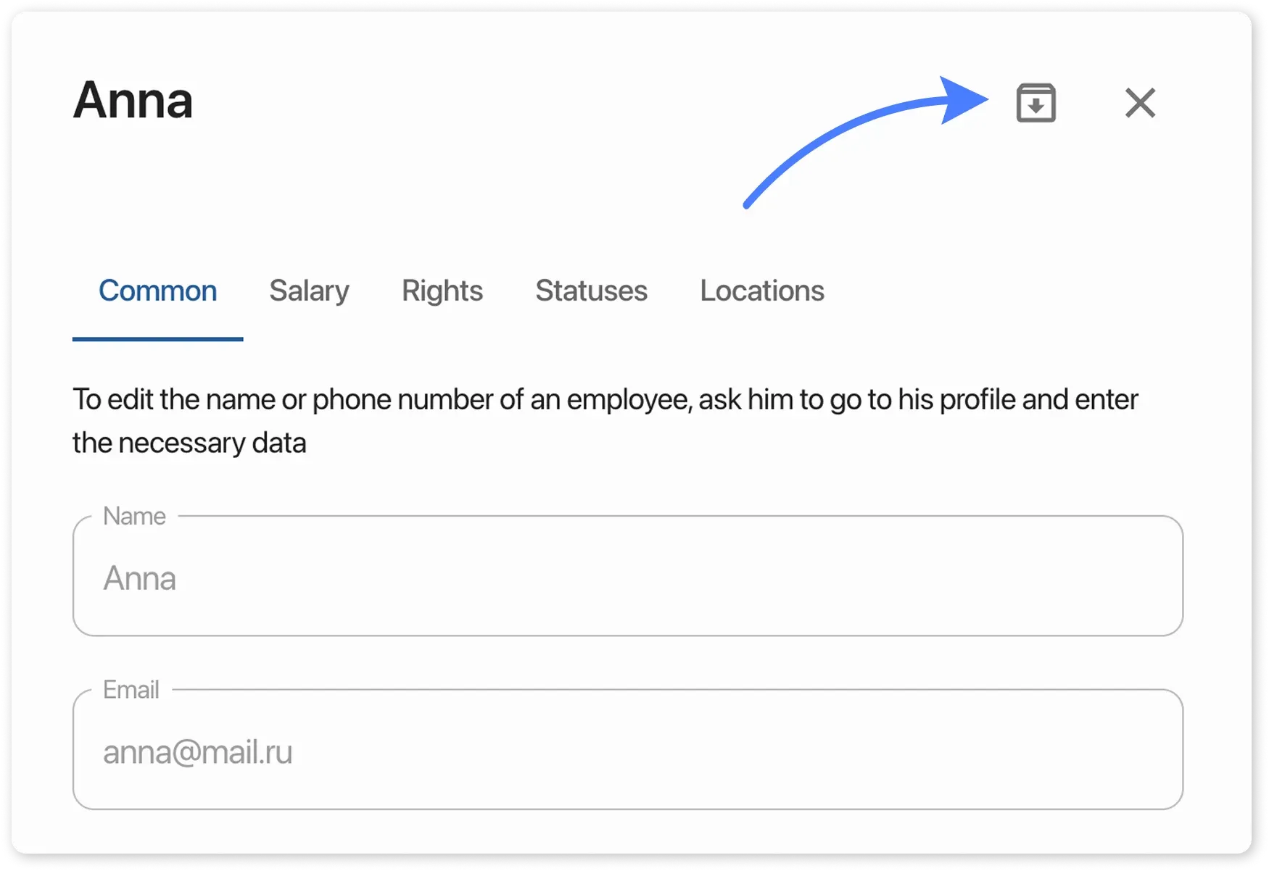Click the Anna dialog title
Viewport: 1269px width, 871px height.
tap(133, 100)
